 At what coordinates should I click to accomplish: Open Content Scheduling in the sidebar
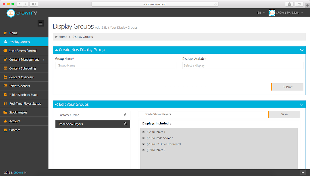tap(22, 68)
